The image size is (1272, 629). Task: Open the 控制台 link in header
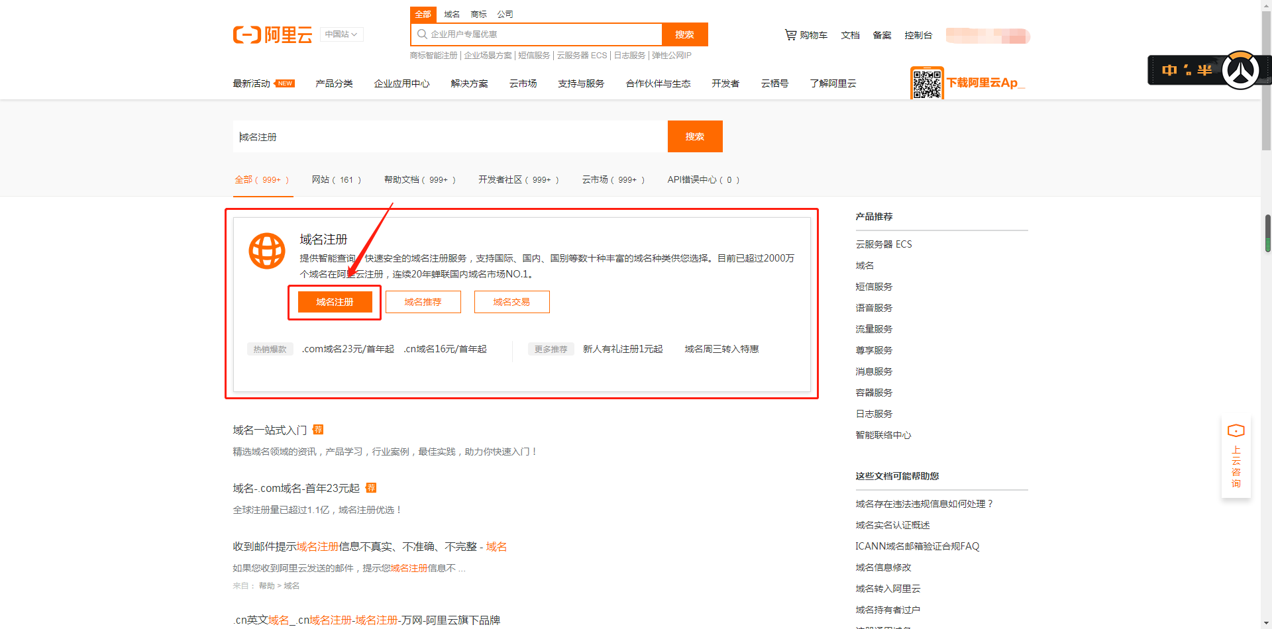tap(918, 35)
